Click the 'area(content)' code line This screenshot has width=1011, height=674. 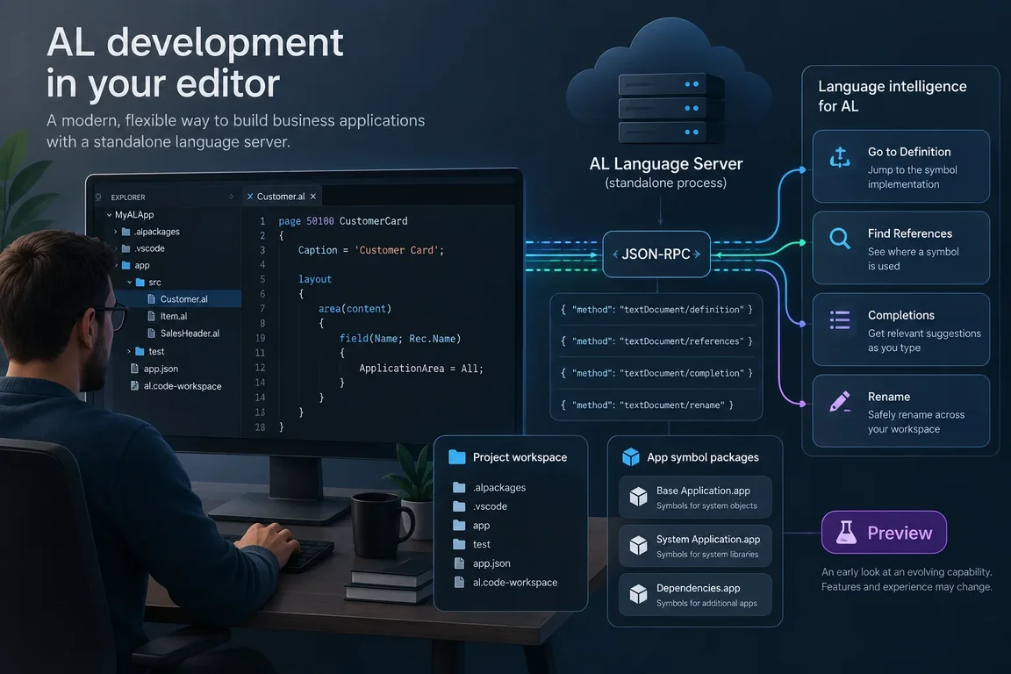[355, 309]
